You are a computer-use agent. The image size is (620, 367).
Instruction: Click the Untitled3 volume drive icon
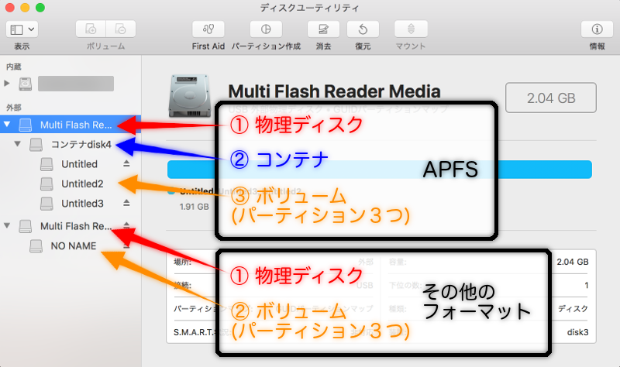[x=46, y=204]
